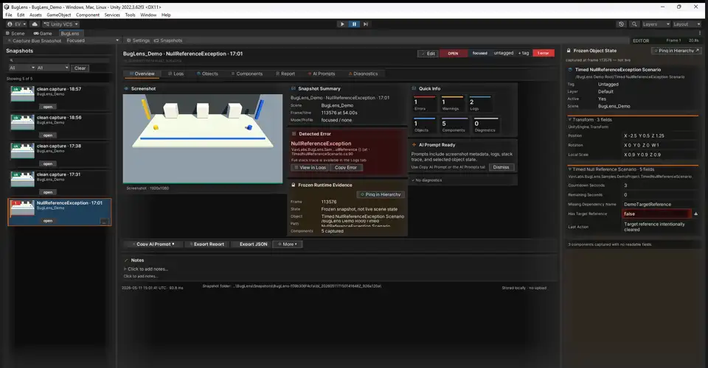The height and width of the screenshot is (368, 708).
Task: Click the snapshot search field
Action: pyautogui.click(x=59, y=60)
